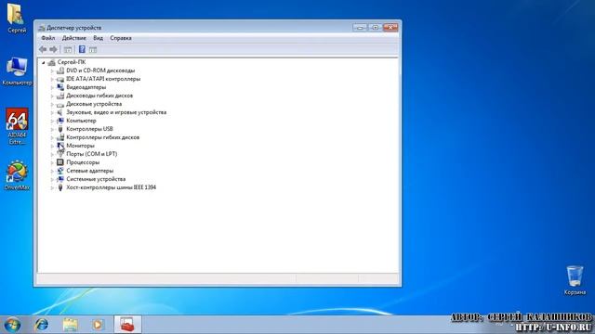Expand the Процессоры node
This screenshot has height=334, width=595.
tap(52, 162)
